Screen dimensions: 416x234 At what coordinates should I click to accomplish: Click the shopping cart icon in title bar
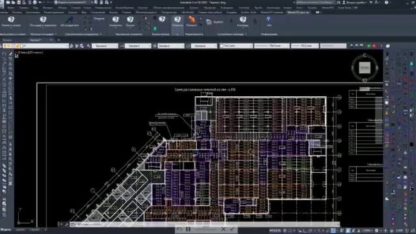[371, 3]
